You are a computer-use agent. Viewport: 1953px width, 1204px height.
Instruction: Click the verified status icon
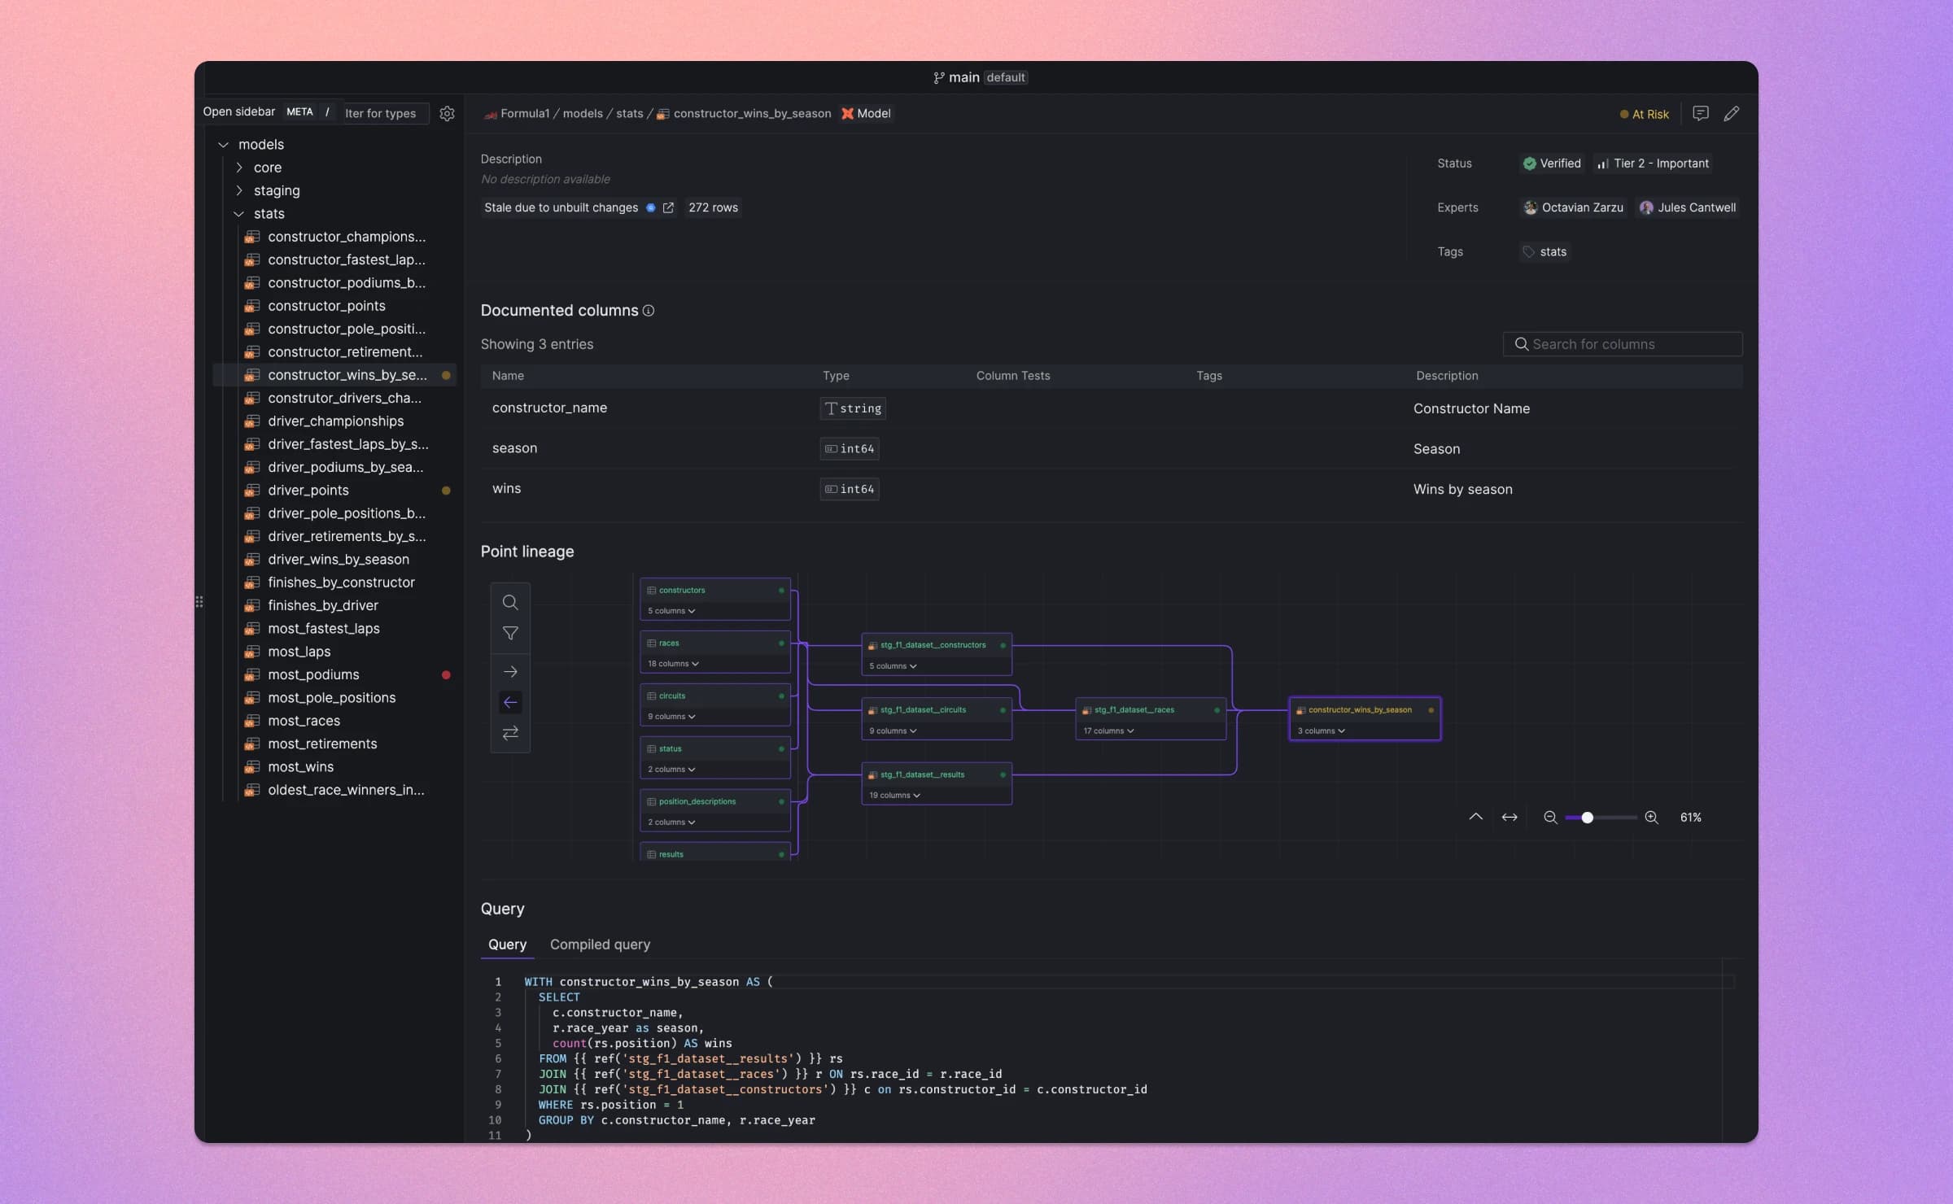[x=1529, y=164]
